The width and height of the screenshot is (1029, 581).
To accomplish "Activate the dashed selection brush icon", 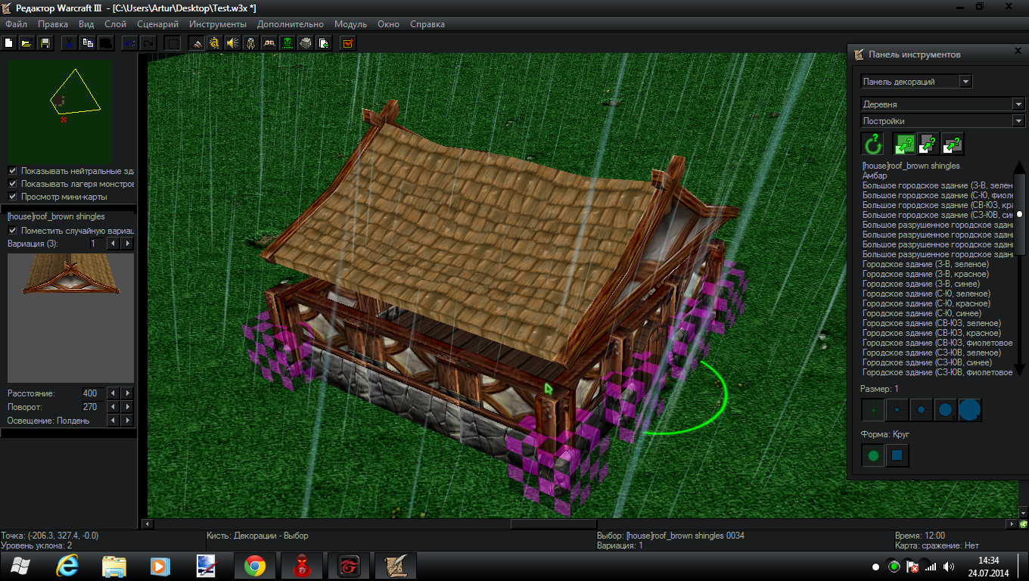I will tap(173, 43).
